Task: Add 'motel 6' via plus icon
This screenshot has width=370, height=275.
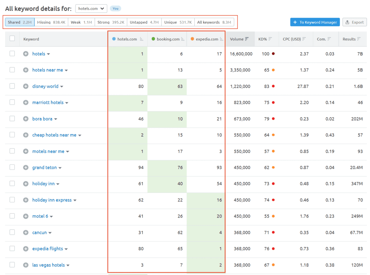Action: [x=26, y=216]
